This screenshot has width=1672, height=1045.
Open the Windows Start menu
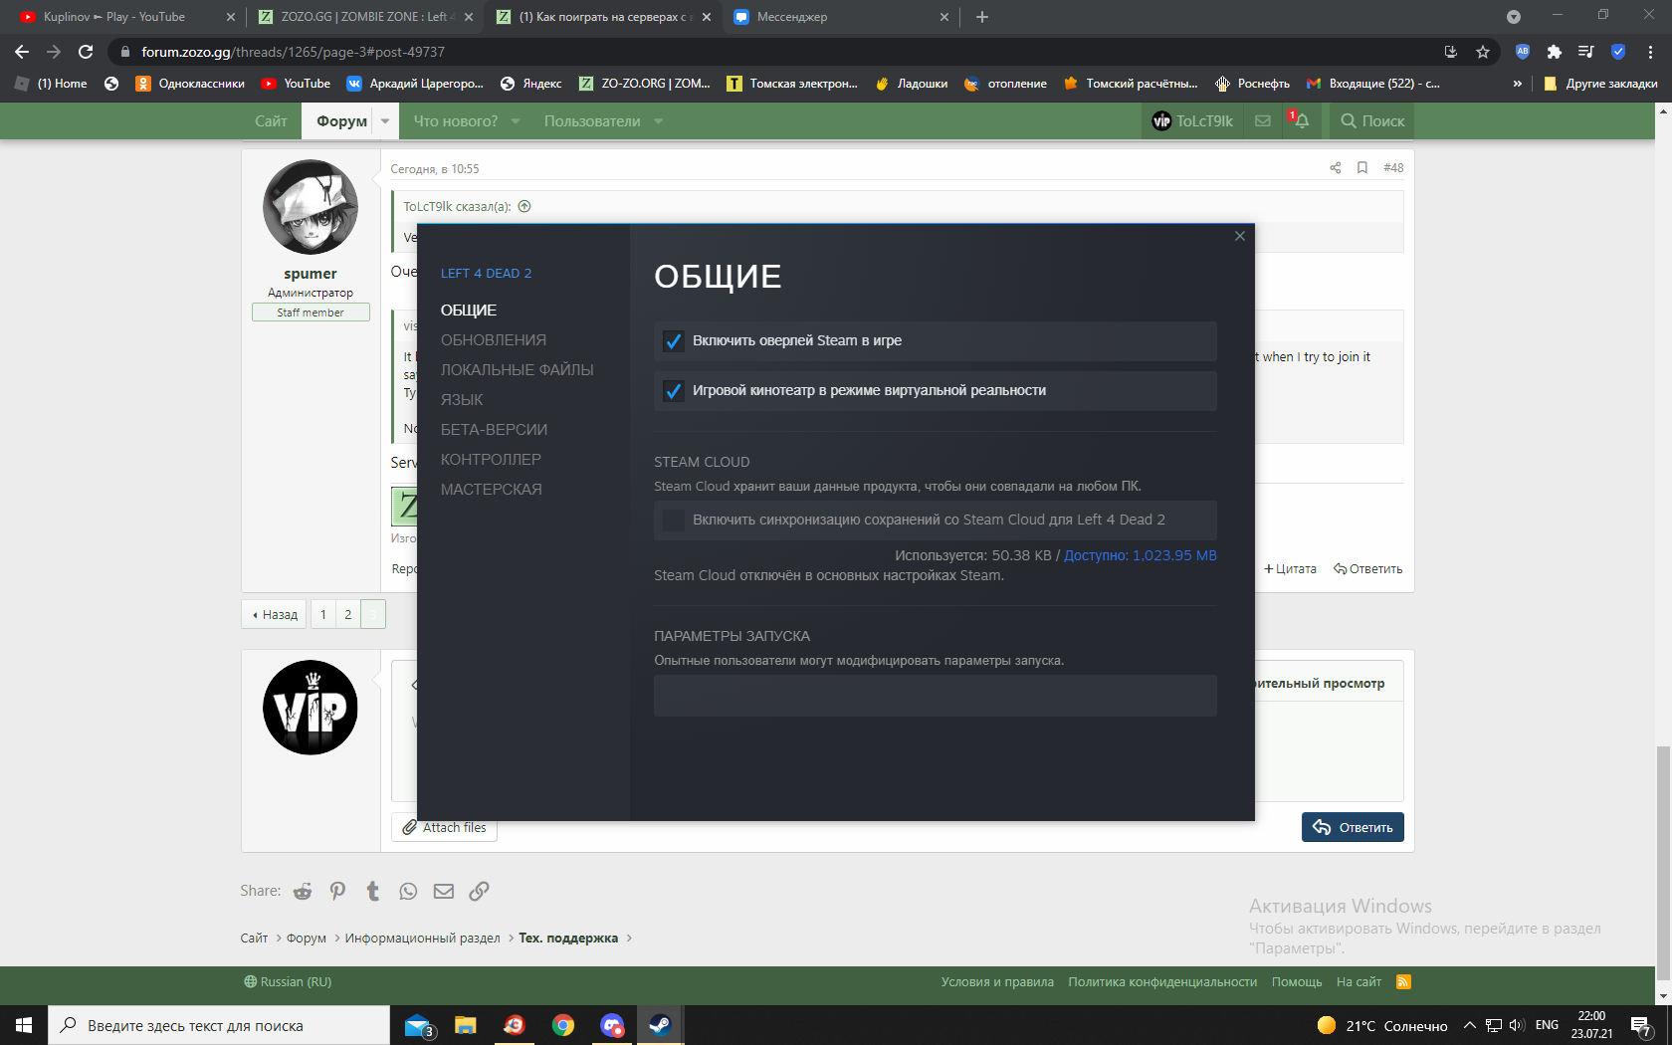pyautogui.click(x=24, y=1025)
